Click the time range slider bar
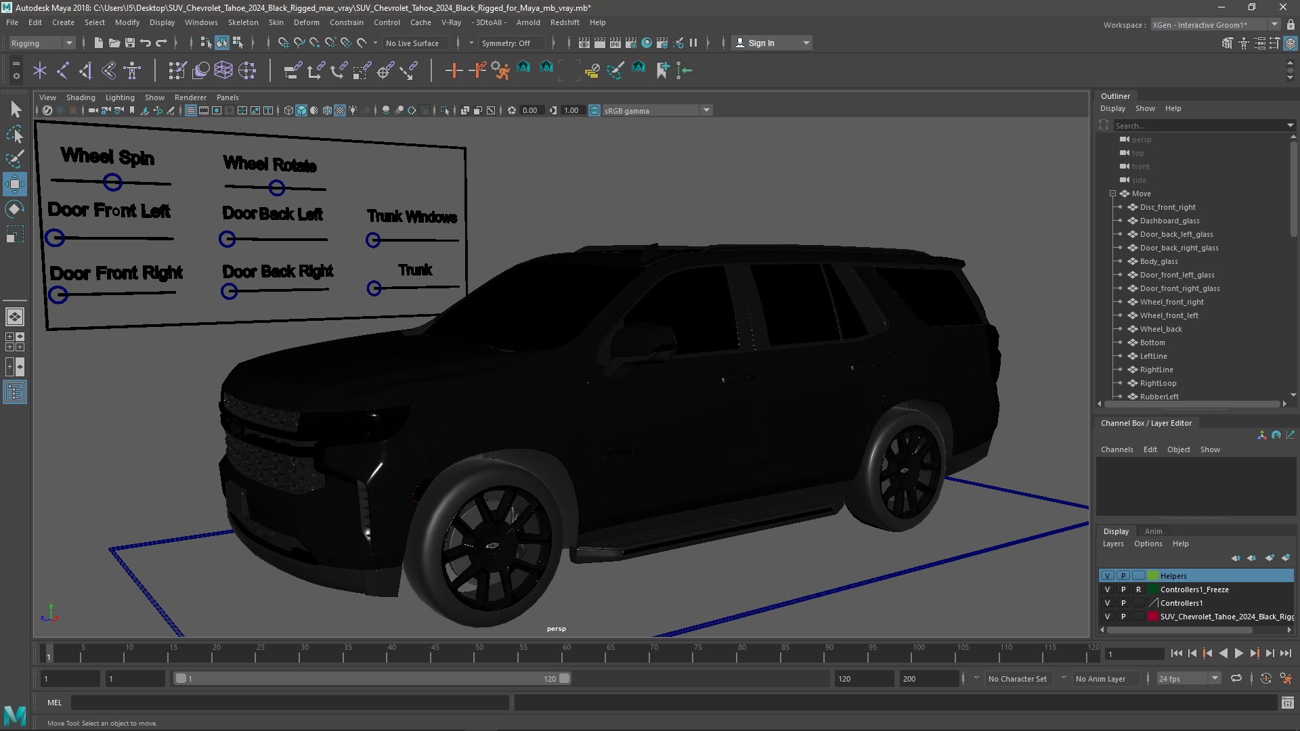Viewport: 1300px width, 731px height. click(372, 678)
